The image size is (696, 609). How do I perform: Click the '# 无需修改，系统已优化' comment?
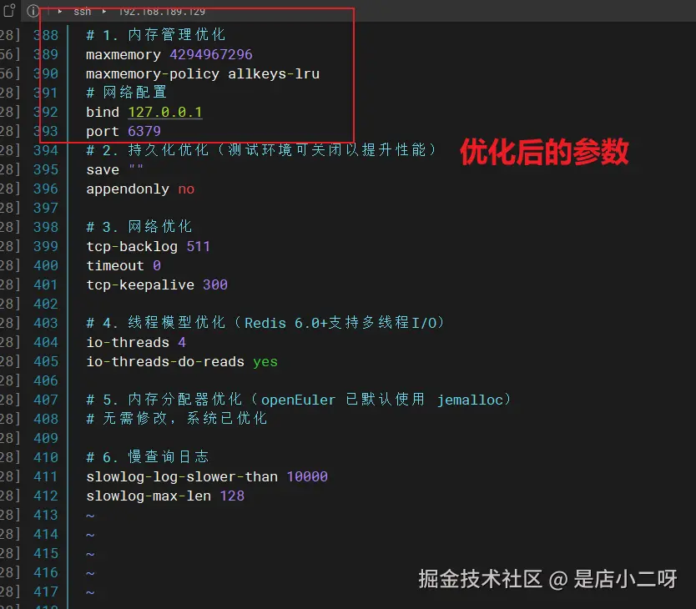click(177, 419)
